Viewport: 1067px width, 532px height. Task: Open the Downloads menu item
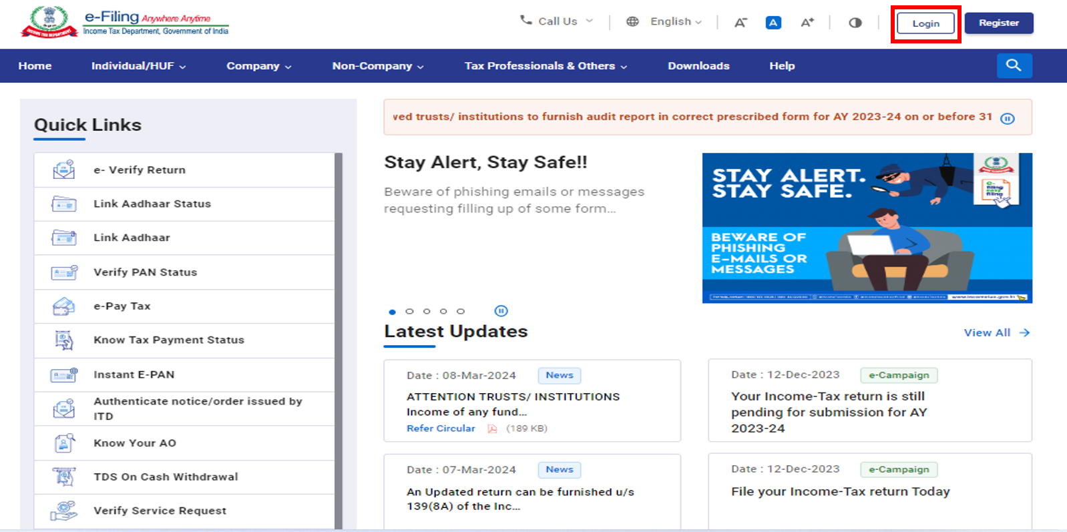pos(698,66)
